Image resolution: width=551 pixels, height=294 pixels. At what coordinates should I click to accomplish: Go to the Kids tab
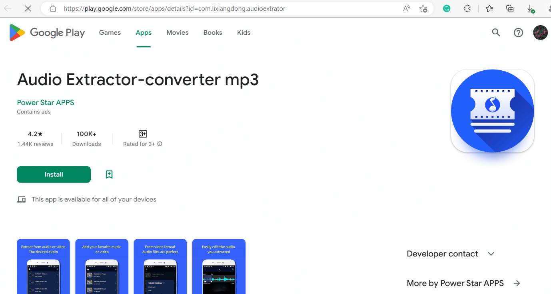pos(244,33)
